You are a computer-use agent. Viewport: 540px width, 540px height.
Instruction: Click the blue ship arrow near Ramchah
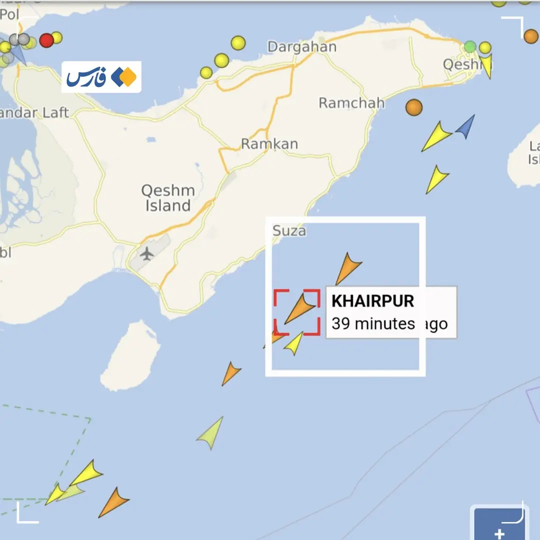pos(465,126)
